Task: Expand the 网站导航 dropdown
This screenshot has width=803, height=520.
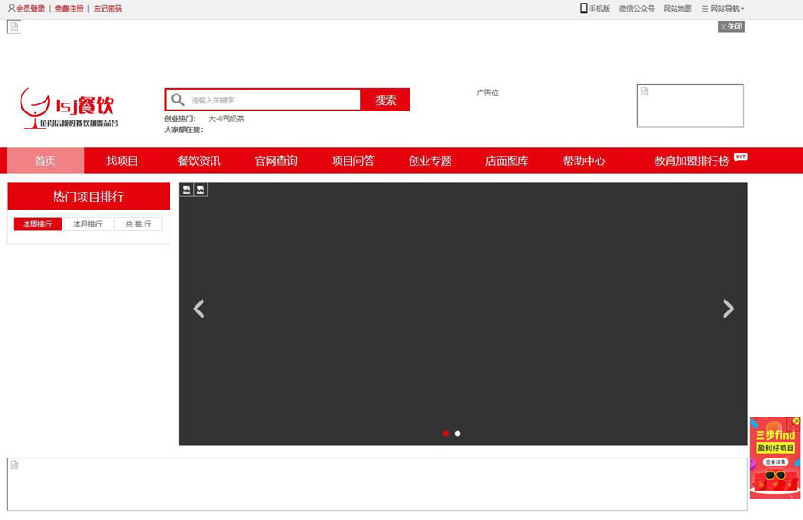Action: point(724,9)
